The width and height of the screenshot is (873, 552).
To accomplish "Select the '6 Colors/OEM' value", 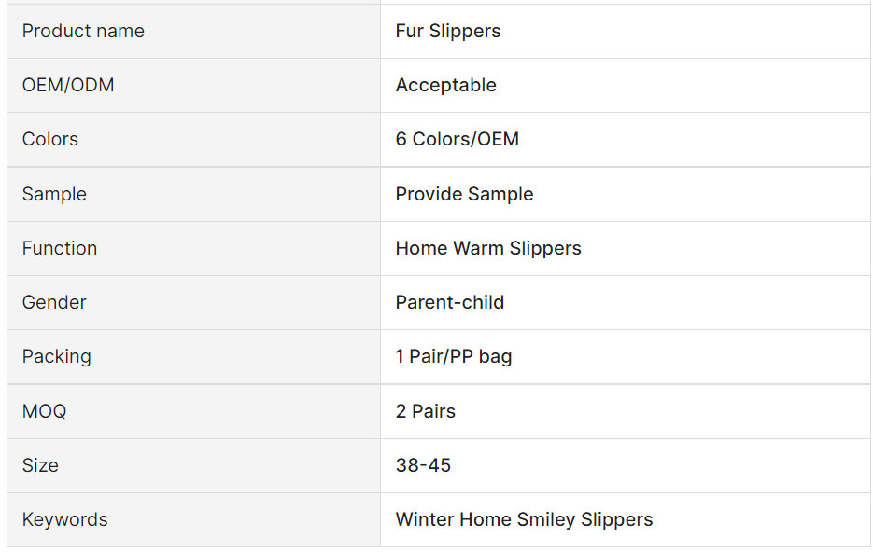I will tap(457, 139).
